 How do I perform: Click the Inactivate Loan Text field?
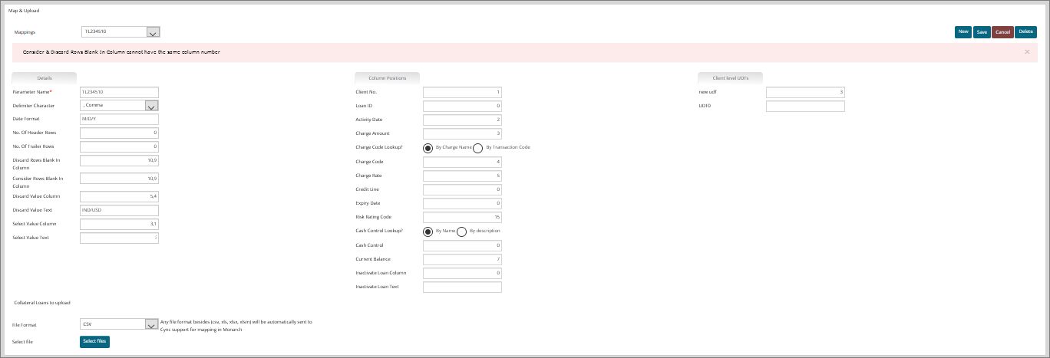[462, 287]
